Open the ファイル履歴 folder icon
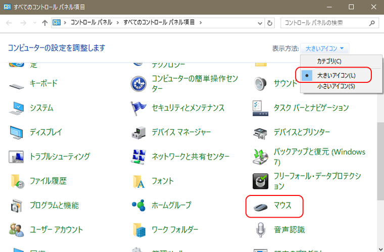The width and height of the screenshot is (384, 252). coord(17,181)
